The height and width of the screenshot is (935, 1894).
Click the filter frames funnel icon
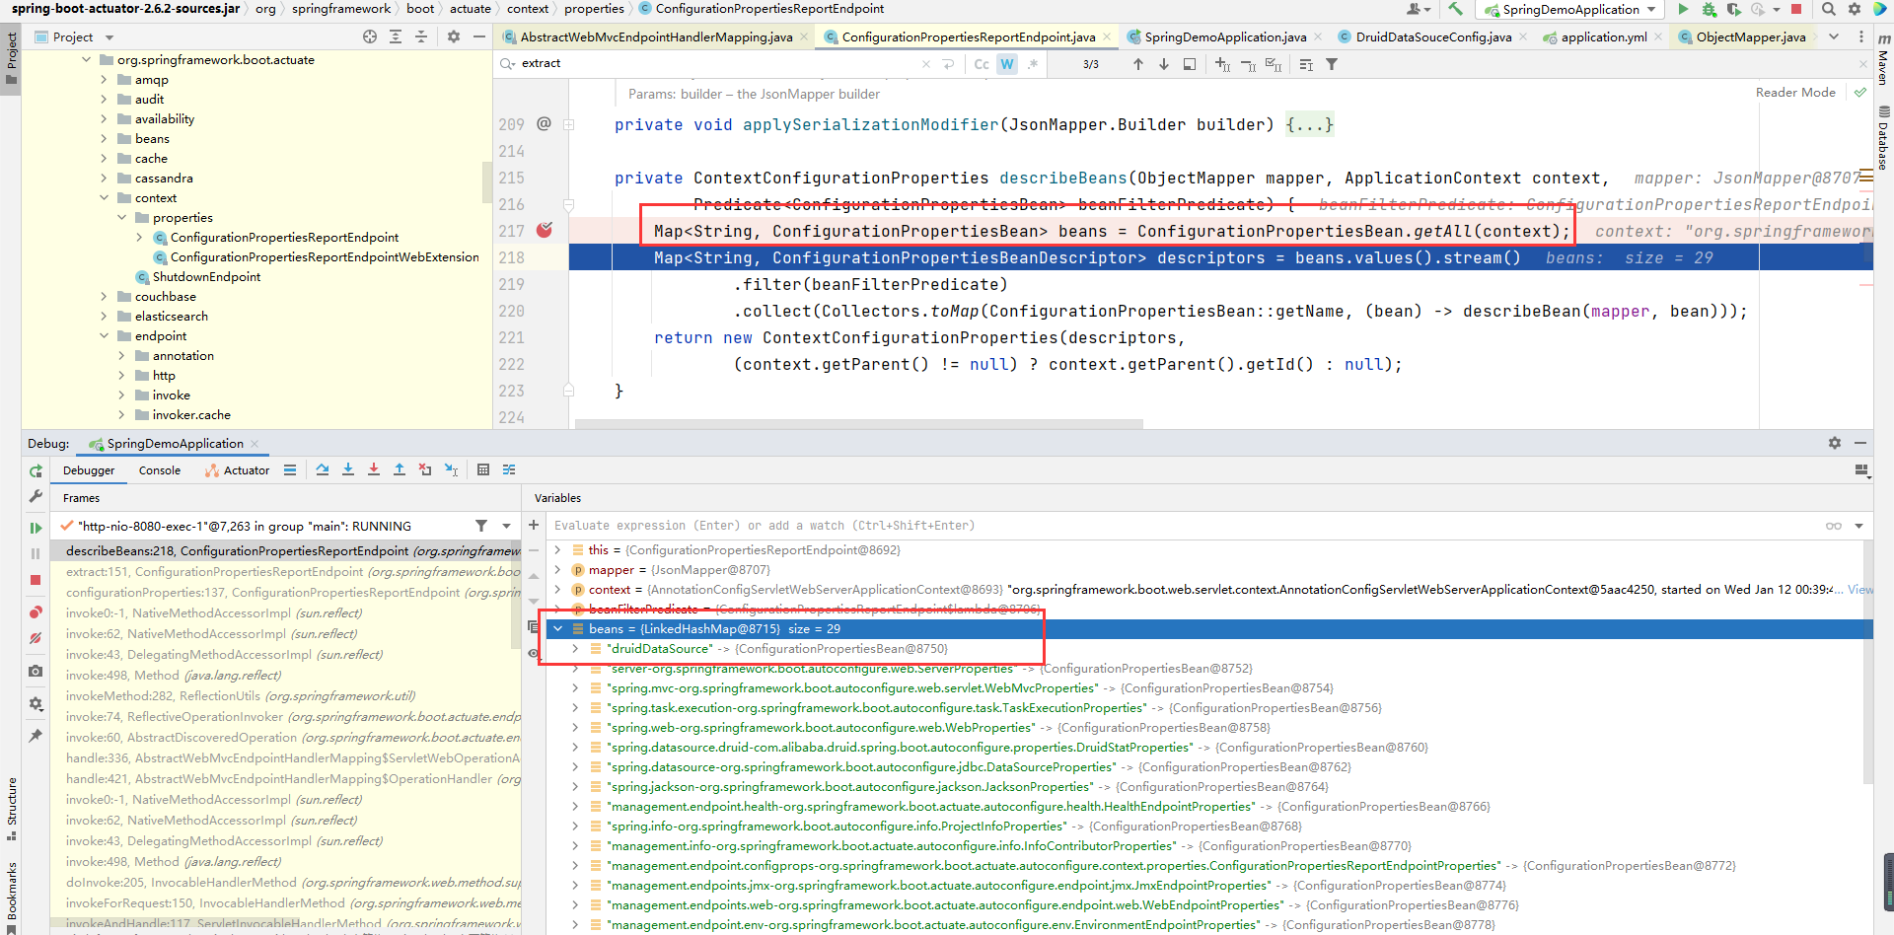(x=481, y=526)
